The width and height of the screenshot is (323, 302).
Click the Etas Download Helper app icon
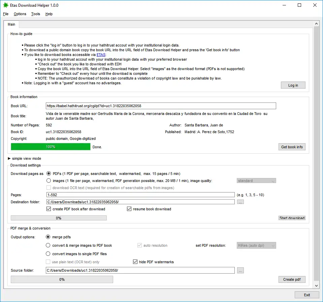(6, 5)
